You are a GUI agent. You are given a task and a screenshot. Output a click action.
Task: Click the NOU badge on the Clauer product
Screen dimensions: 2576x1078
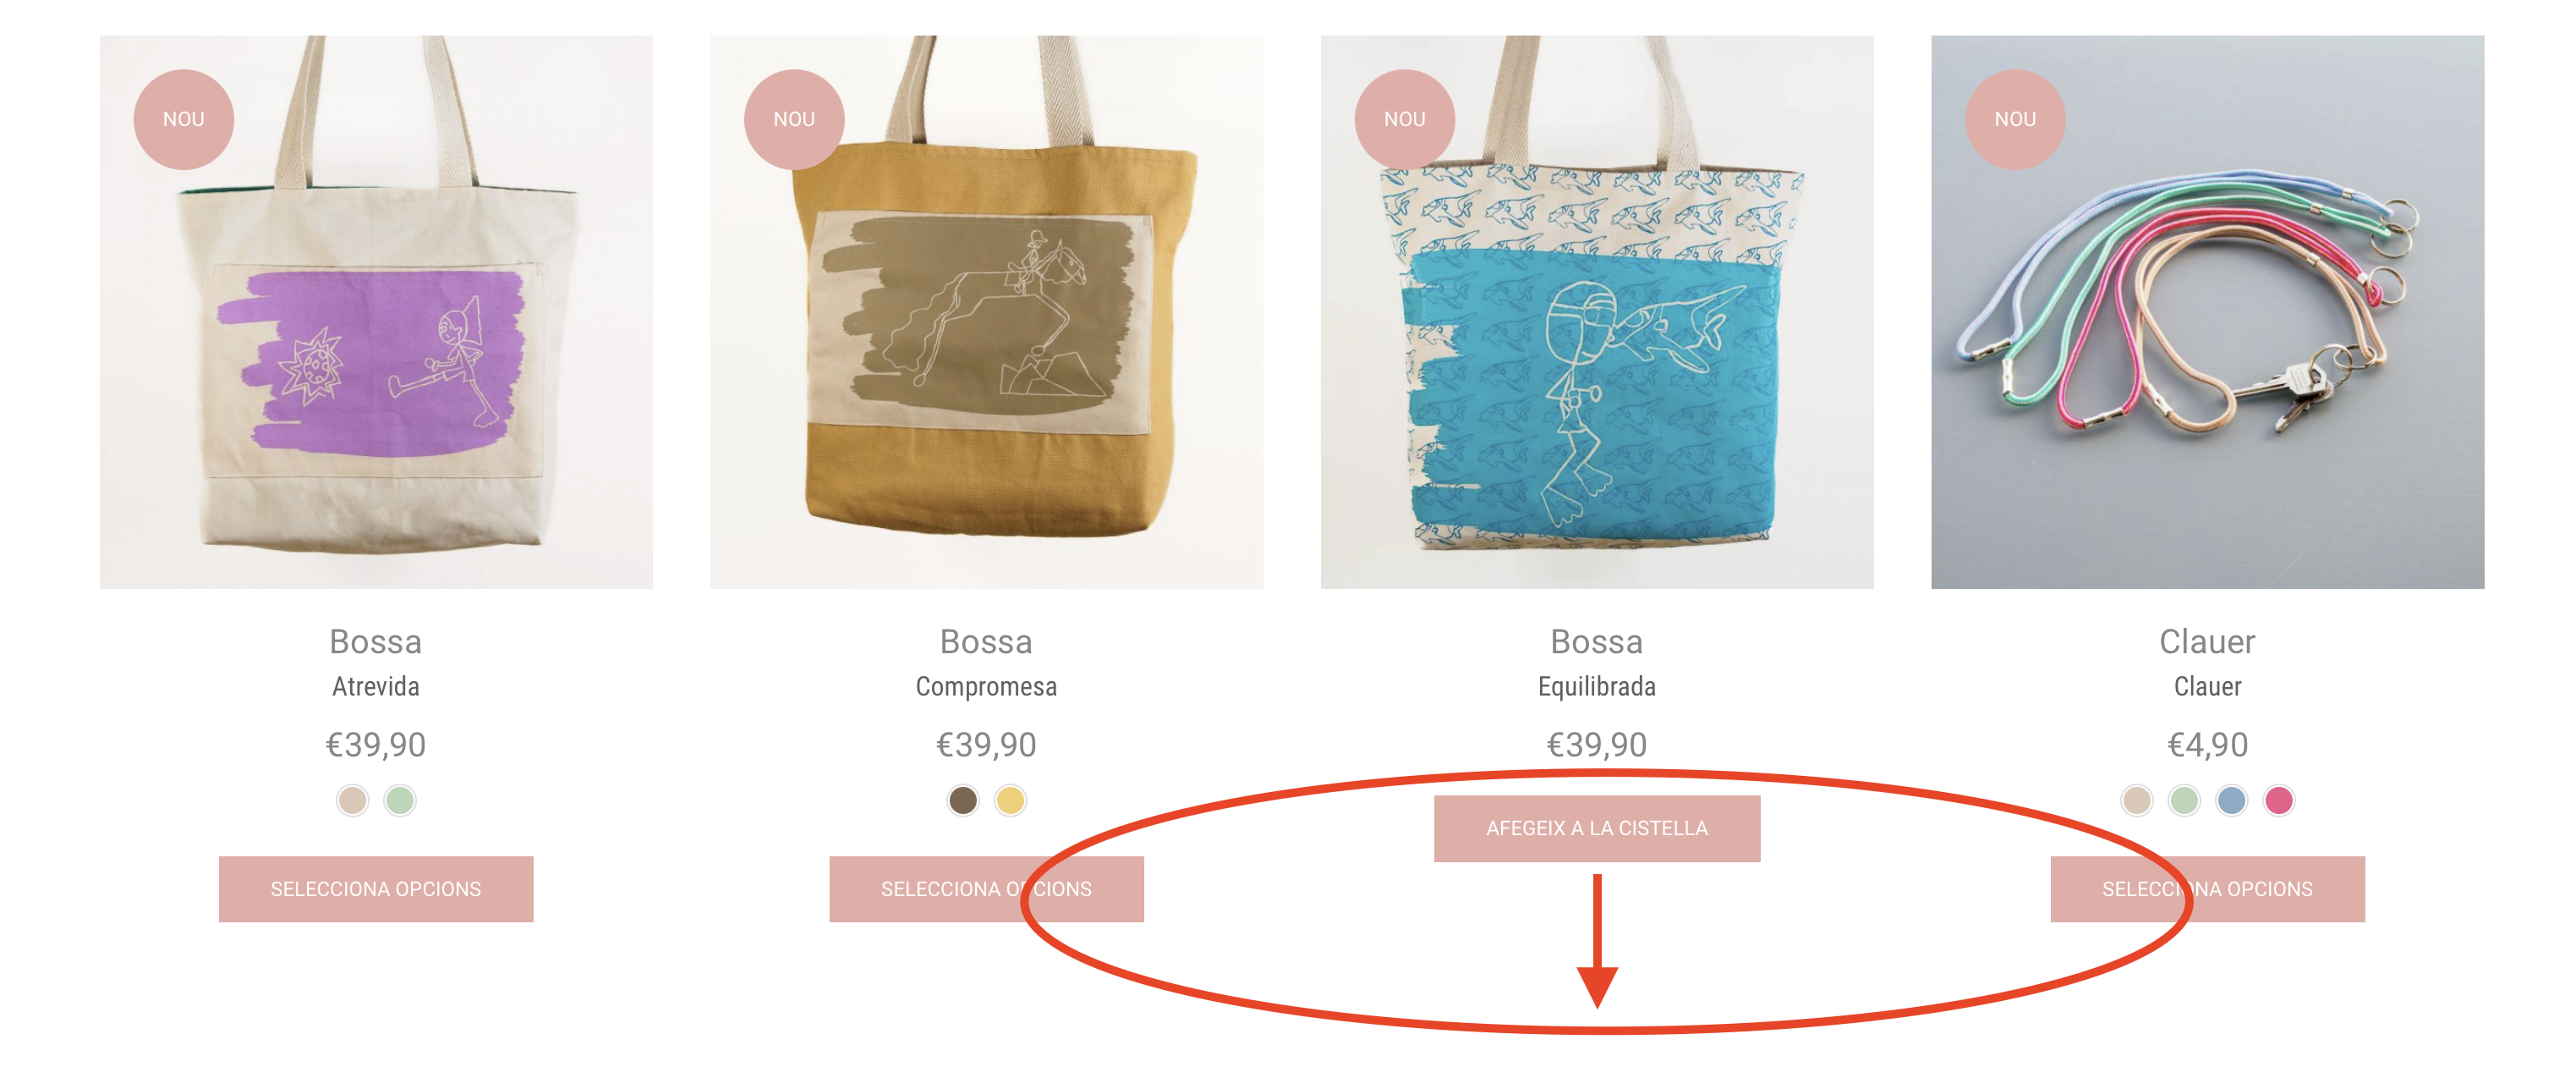point(2015,119)
